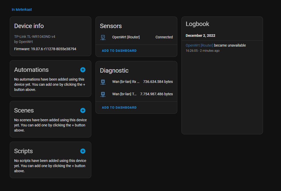
Task: Open the OpenWrt [Router] sensor entity row
Action: point(136,37)
